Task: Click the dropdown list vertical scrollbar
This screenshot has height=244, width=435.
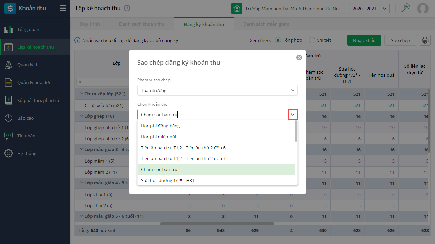Action: 296,131
